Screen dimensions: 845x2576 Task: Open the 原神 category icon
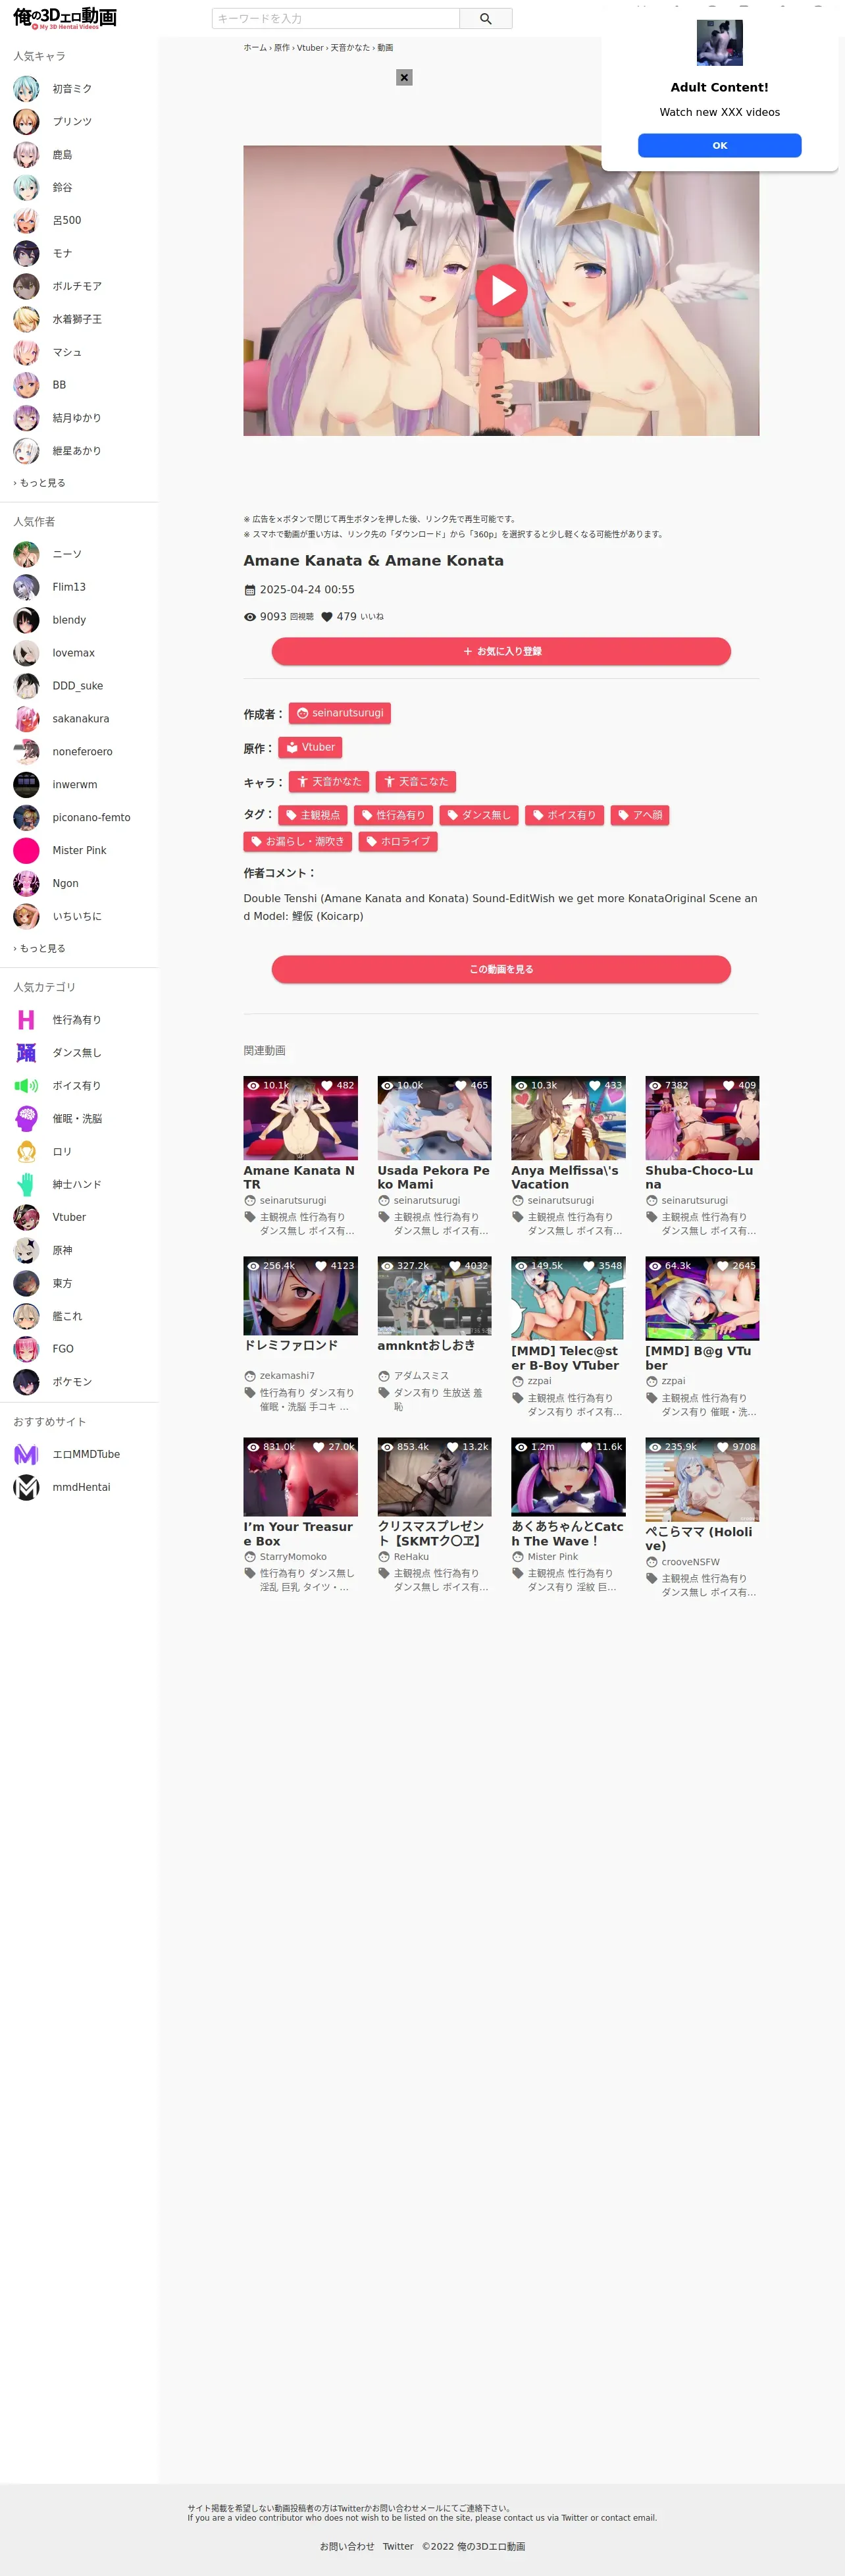point(26,1251)
